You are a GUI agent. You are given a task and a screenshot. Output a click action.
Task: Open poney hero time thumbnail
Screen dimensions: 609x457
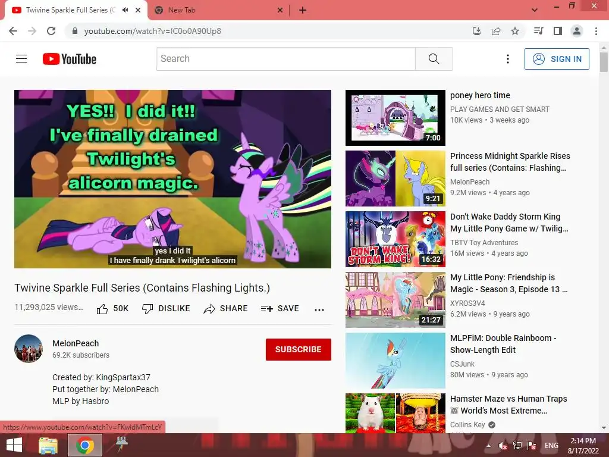(395, 118)
